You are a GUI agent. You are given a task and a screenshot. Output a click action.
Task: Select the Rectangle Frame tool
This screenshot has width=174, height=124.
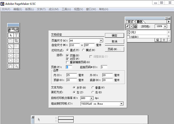click(16, 51)
